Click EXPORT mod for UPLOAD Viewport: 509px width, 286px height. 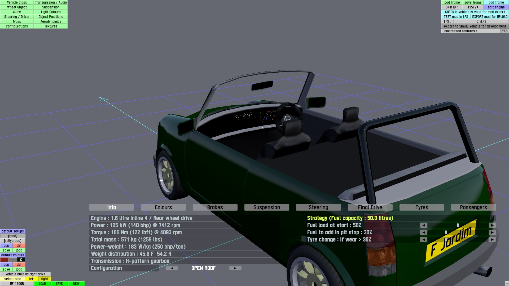pos(490,17)
